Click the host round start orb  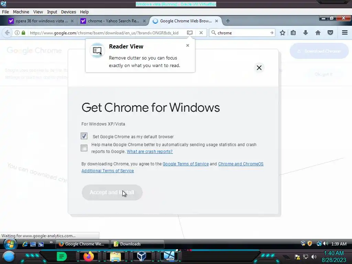(x=9, y=256)
